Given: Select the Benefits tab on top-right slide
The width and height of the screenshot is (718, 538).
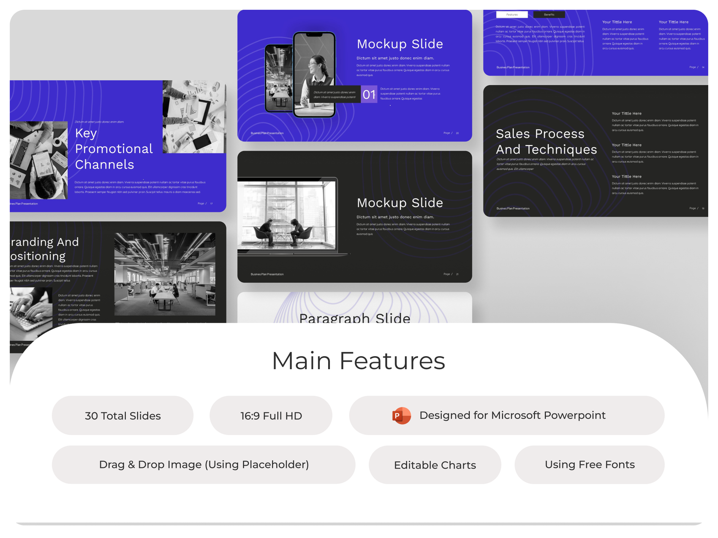Looking at the screenshot, I should pos(549,15).
